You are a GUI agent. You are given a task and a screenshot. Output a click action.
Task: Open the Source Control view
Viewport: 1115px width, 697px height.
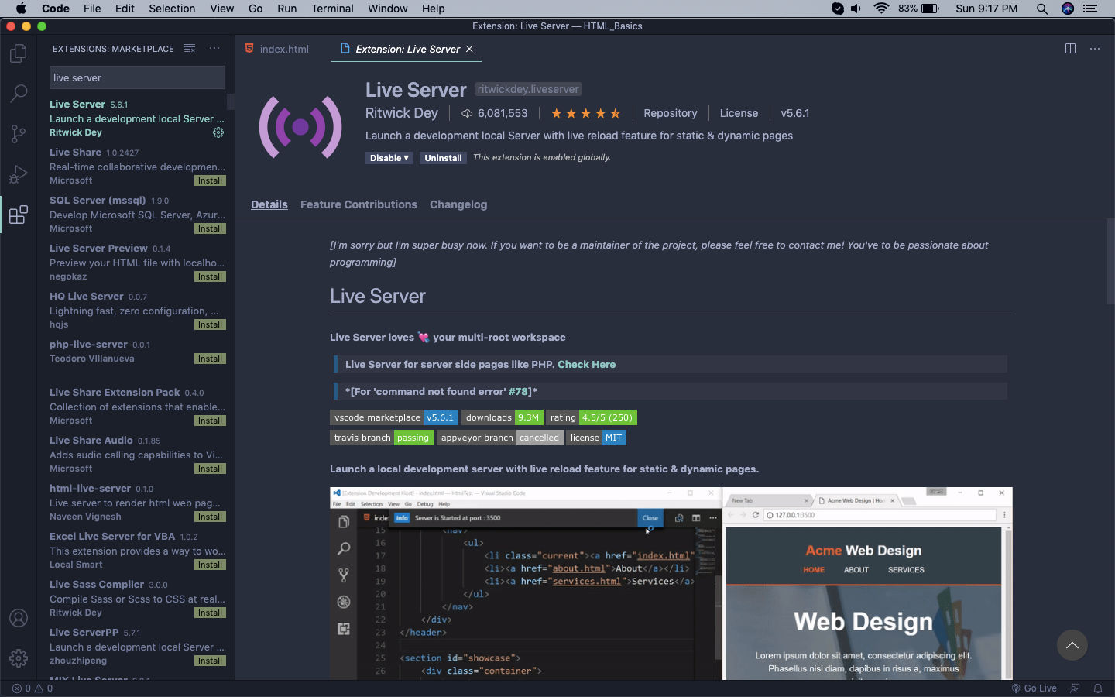(19, 134)
